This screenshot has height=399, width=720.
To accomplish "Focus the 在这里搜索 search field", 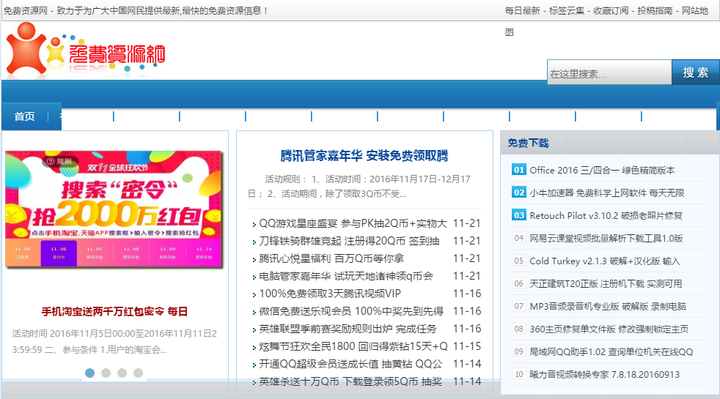I will [x=609, y=72].
